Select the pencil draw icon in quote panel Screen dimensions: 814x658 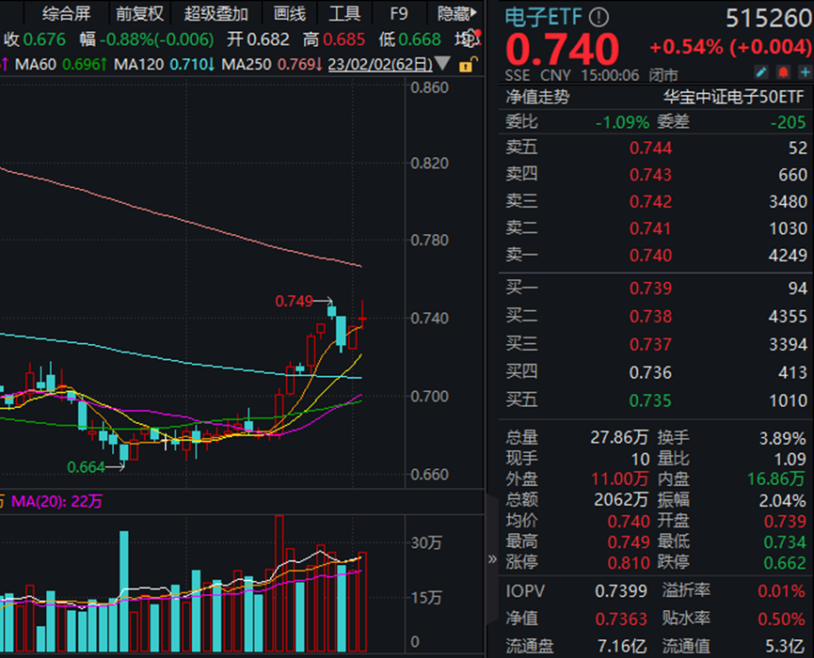point(761,70)
